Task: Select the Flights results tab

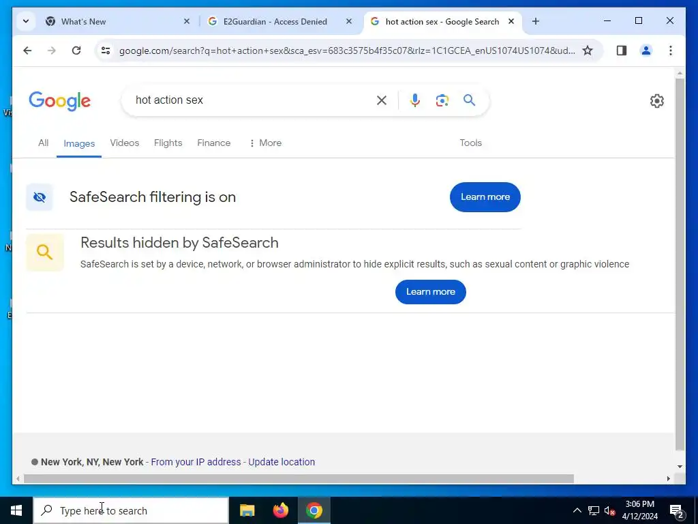Action: pyautogui.click(x=168, y=143)
